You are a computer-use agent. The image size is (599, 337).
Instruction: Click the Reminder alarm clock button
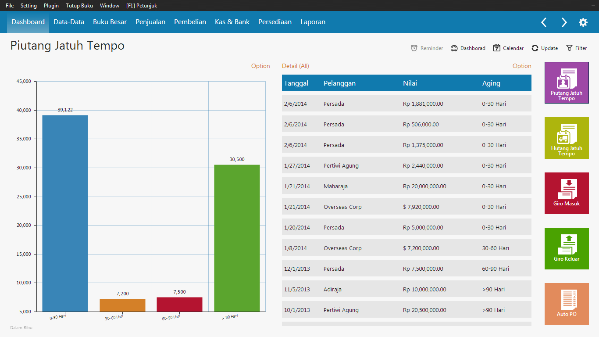[x=427, y=48]
